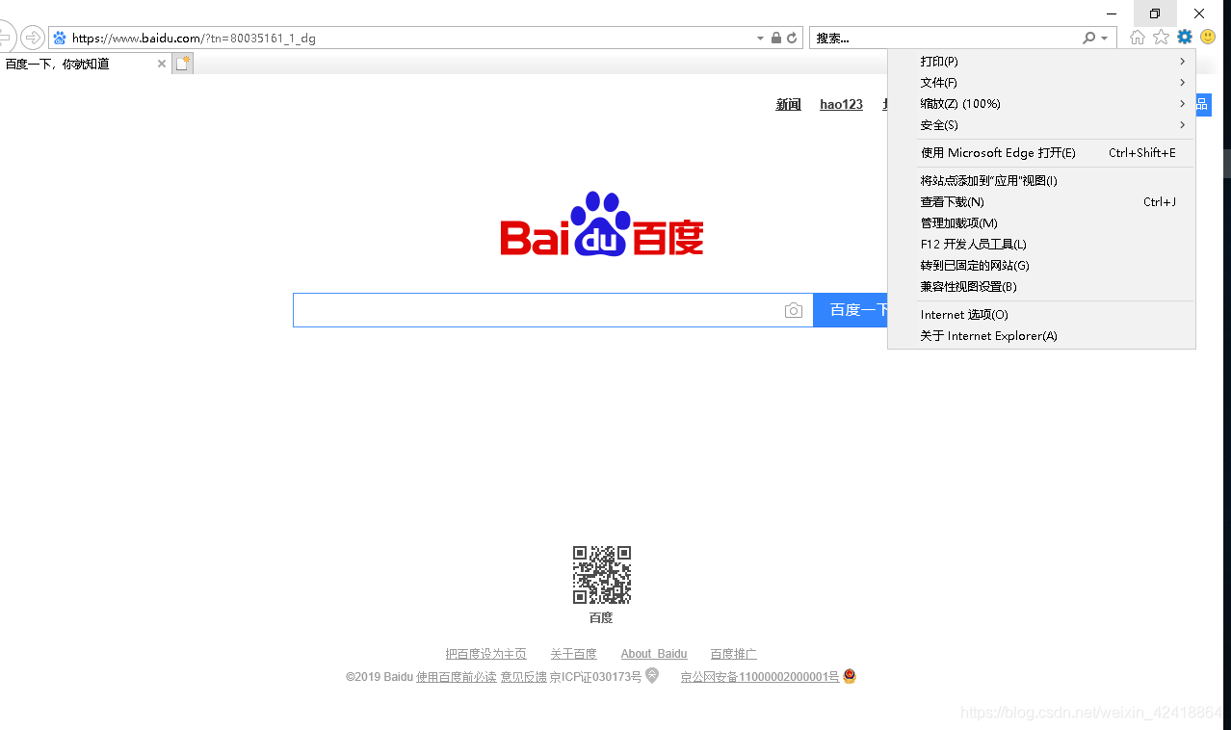Click the Baidu paw favicon in address bar
The width and height of the screenshot is (1231, 730).
[60, 39]
